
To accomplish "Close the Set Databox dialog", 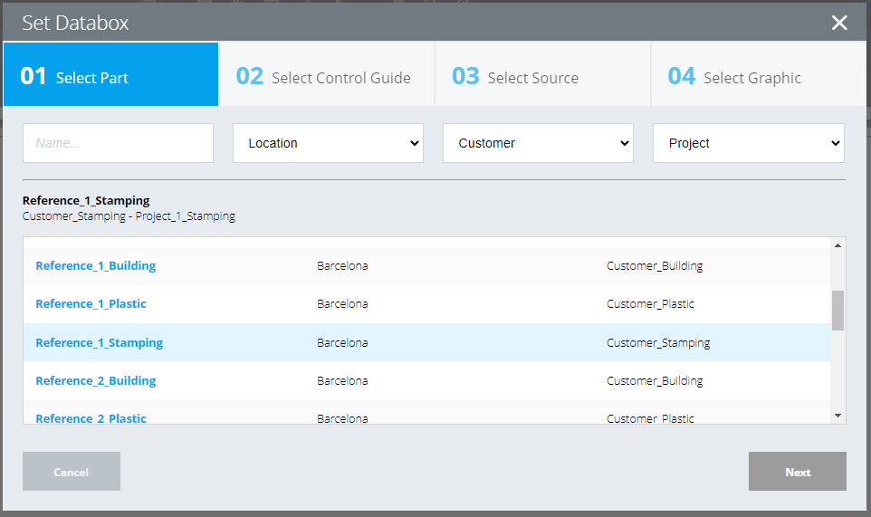I will pyautogui.click(x=838, y=23).
